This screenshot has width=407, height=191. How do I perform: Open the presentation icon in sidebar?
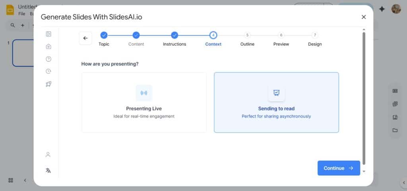coord(48,34)
